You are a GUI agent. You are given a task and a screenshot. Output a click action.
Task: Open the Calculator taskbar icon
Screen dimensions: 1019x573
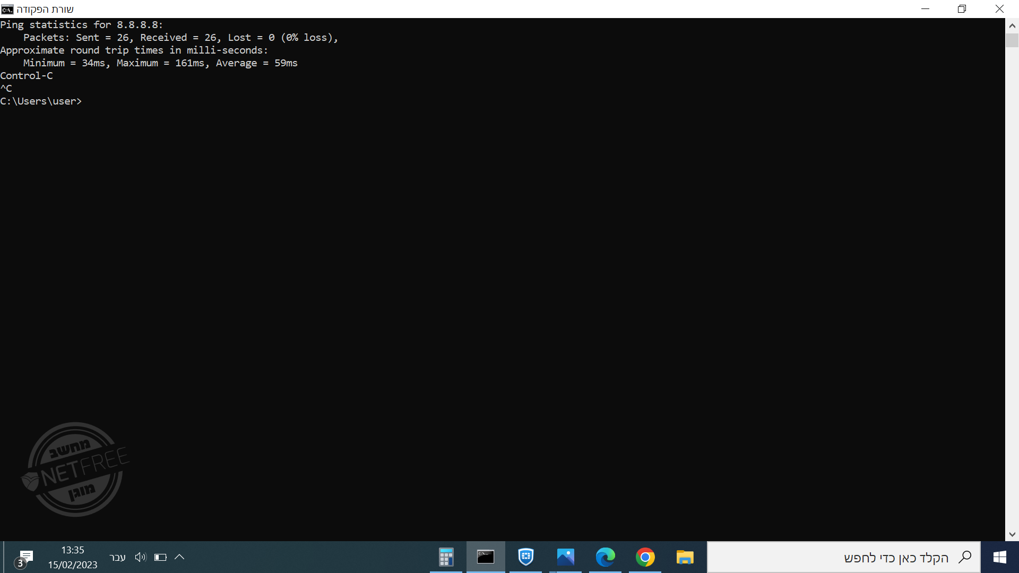click(x=446, y=557)
